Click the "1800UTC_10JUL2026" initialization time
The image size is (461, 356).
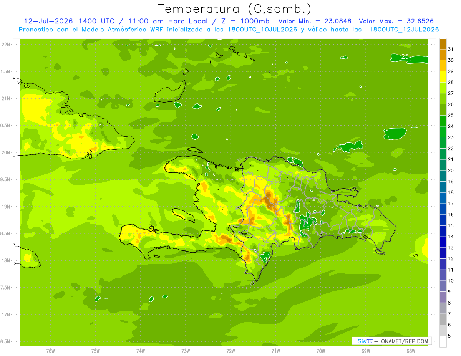[x=262, y=30]
